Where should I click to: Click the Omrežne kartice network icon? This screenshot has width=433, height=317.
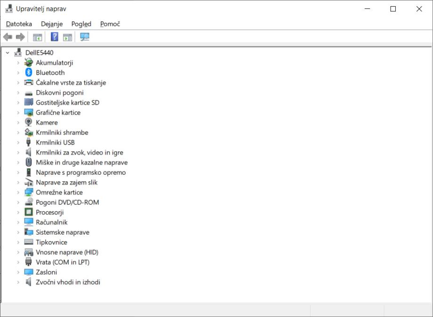(28, 192)
